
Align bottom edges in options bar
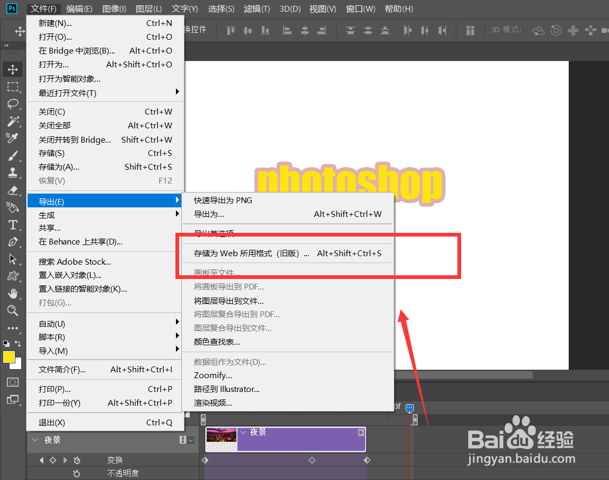pos(265,30)
